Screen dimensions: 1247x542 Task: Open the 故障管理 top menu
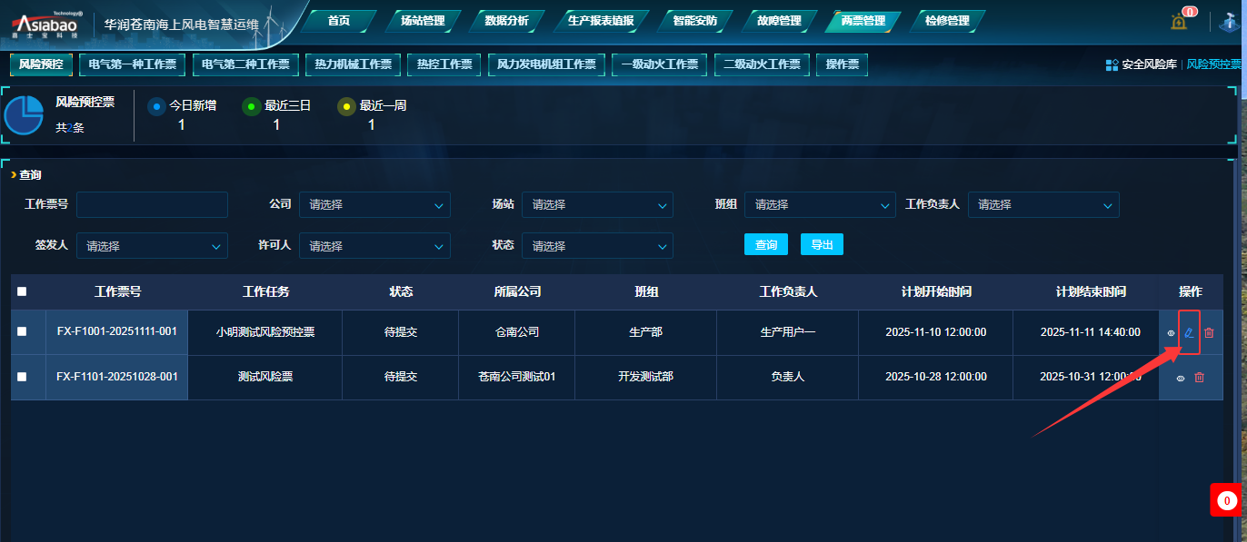click(x=779, y=20)
